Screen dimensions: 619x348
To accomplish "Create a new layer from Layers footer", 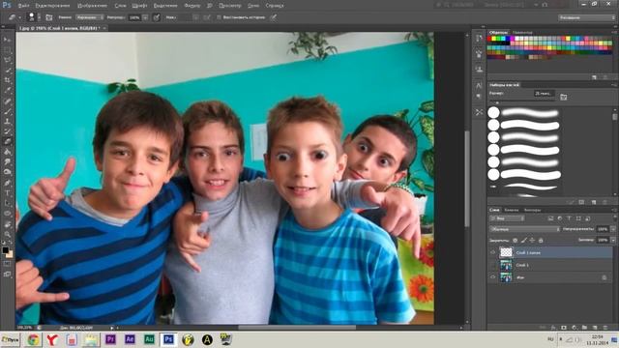I will tap(595, 328).
